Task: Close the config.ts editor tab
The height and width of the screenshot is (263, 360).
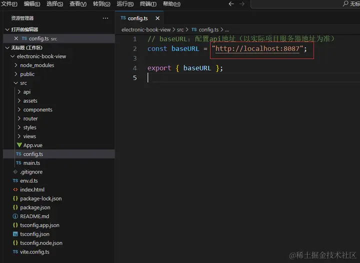Action: pyautogui.click(x=157, y=18)
